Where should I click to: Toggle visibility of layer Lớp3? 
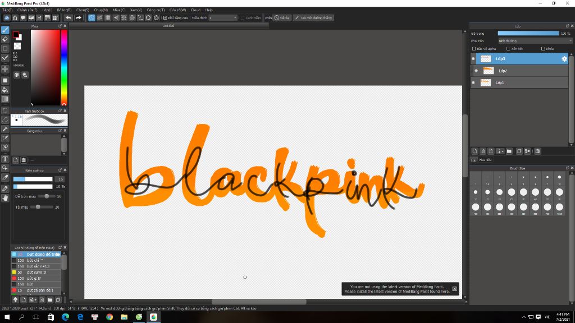tap(473, 58)
